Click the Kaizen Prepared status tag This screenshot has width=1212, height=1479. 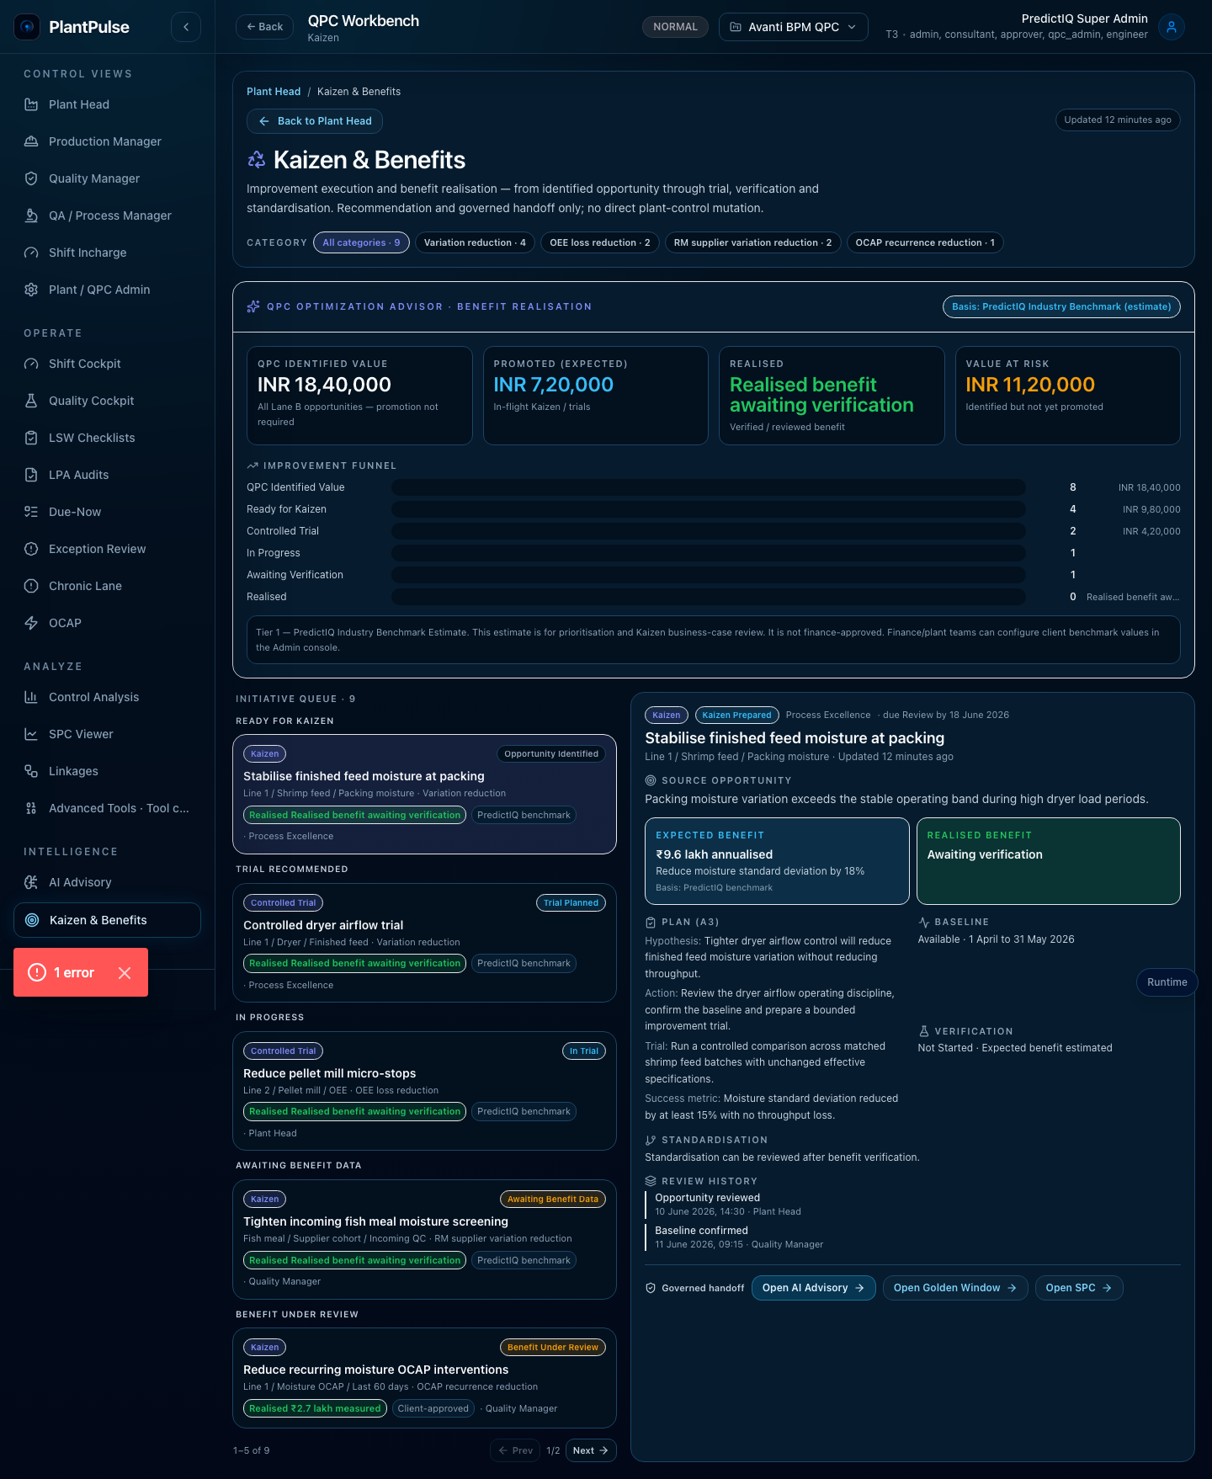click(736, 715)
